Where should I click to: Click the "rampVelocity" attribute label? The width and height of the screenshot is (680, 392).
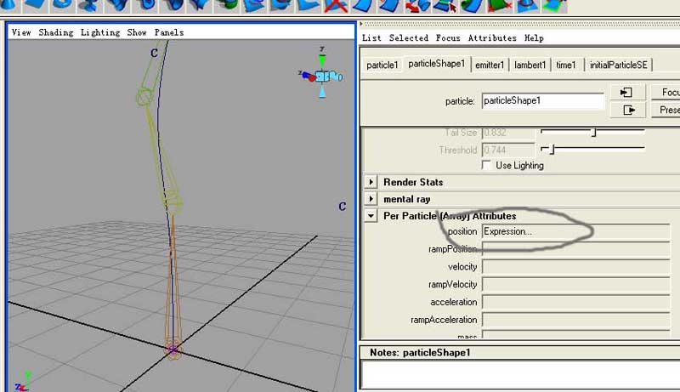click(453, 285)
